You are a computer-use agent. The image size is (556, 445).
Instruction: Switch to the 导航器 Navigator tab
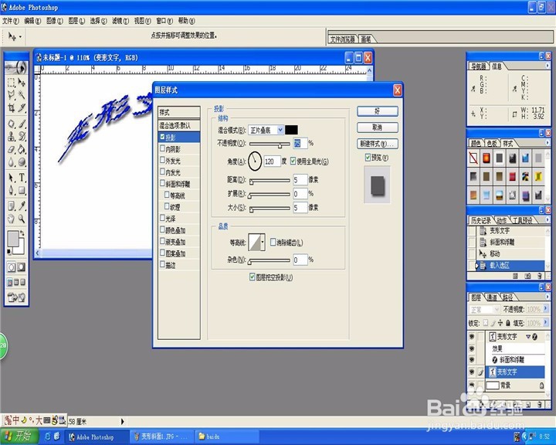click(x=478, y=66)
